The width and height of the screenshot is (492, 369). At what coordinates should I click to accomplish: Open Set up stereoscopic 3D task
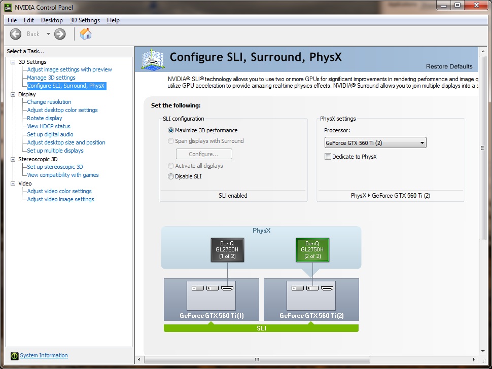click(55, 167)
